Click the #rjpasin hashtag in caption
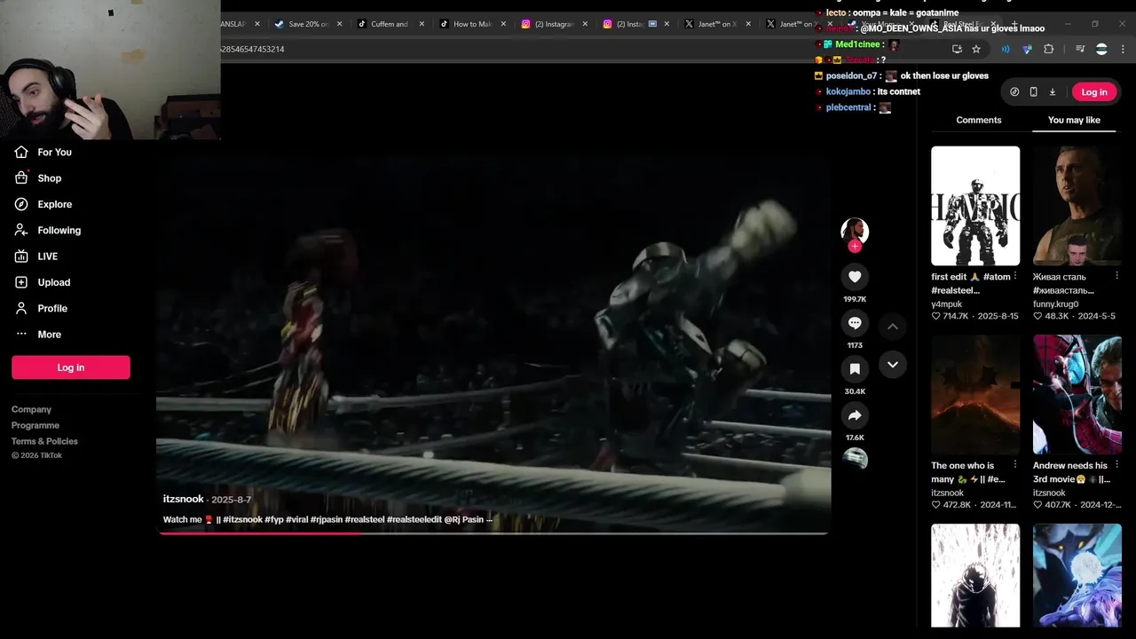1136x639 pixels. click(326, 519)
